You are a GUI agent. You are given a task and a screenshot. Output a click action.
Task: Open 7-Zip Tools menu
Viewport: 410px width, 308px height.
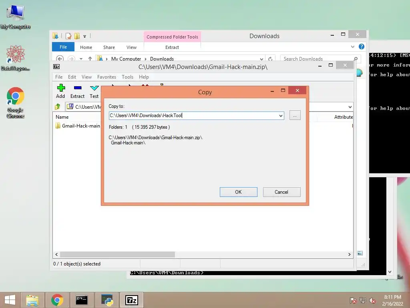pos(127,77)
